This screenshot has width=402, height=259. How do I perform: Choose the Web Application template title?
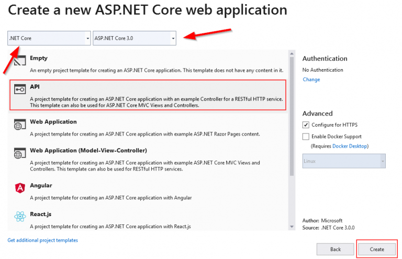53,122
